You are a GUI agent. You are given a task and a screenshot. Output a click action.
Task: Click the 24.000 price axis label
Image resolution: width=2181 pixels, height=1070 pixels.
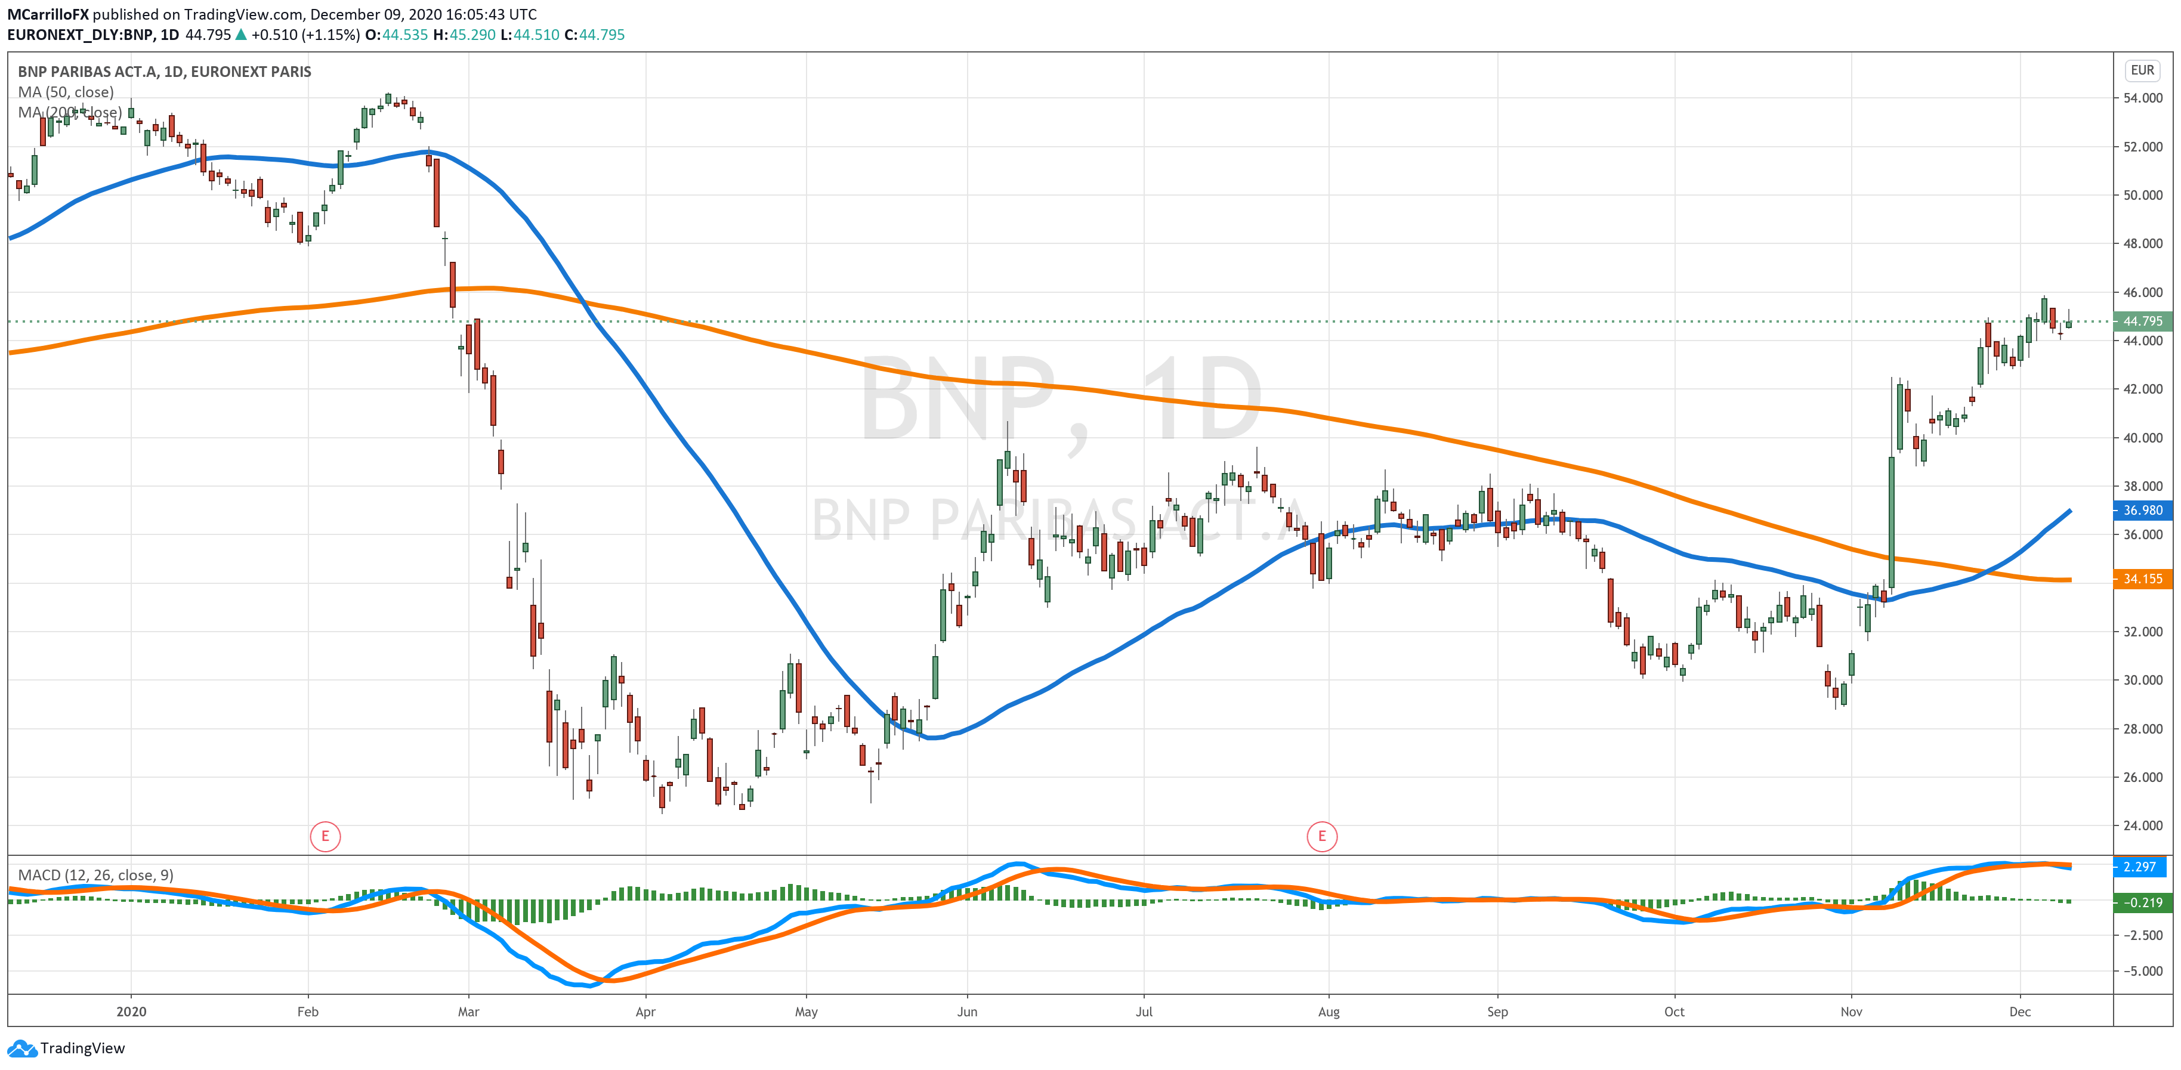2142,825
